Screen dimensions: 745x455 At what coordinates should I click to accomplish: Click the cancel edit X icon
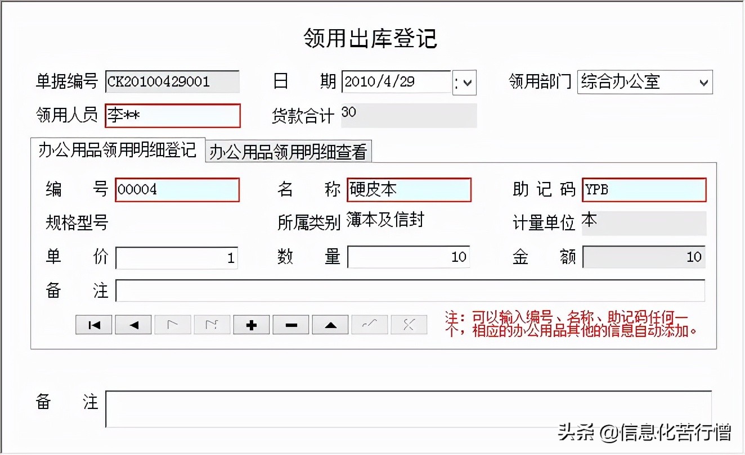point(409,324)
